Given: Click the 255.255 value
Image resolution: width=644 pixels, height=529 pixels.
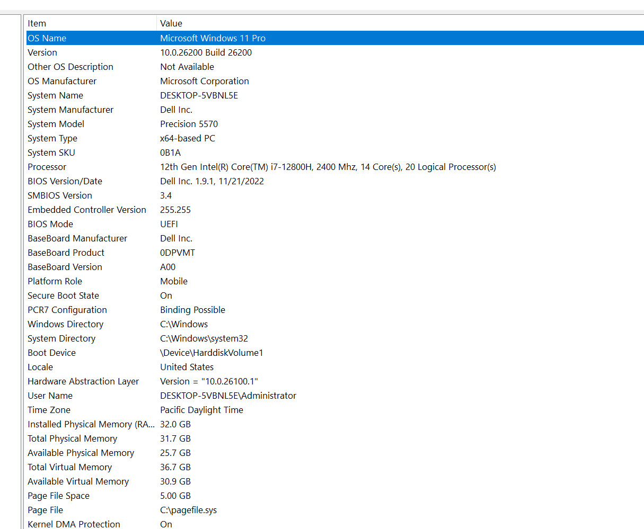Looking at the screenshot, I should coord(175,210).
